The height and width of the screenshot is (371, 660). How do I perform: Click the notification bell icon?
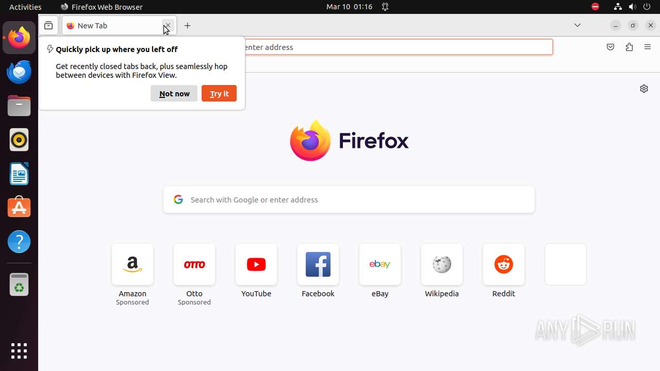tap(385, 7)
